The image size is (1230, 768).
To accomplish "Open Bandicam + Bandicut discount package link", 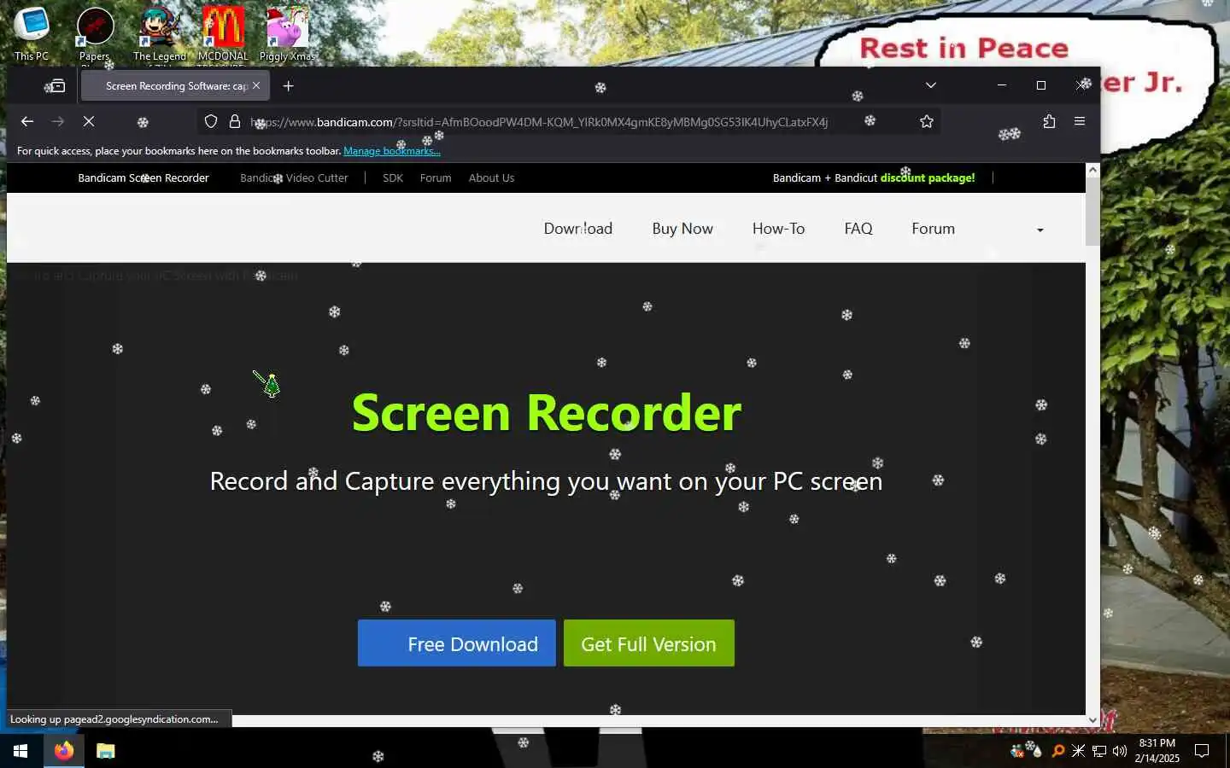I will [874, 178].
